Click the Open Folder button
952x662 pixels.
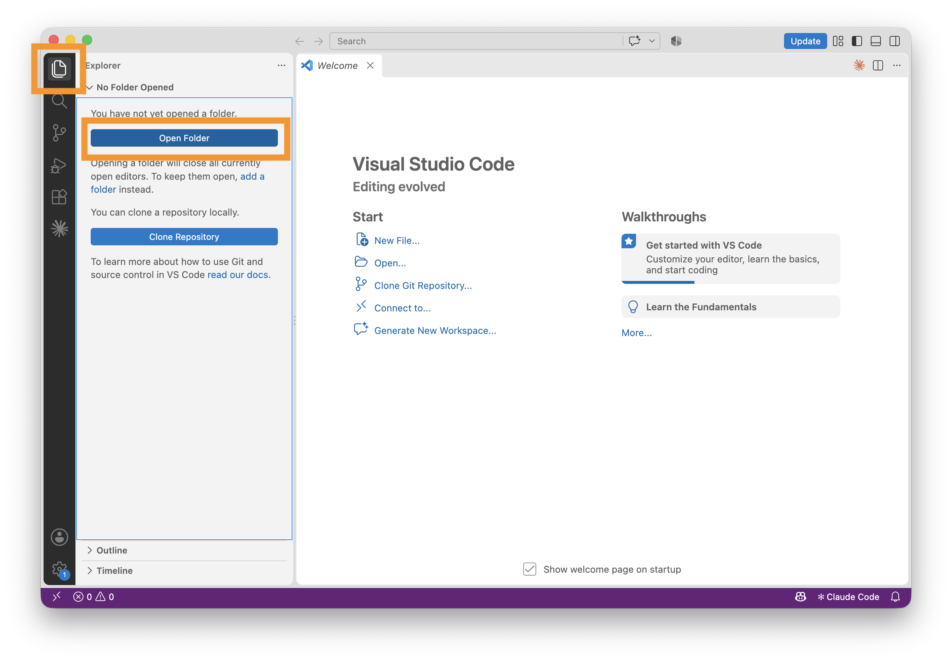[x=184, y=138]
